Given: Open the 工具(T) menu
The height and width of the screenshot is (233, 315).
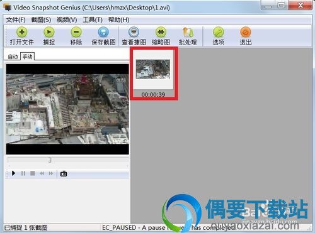Looking at the screenshot, I should tap(93, 20).
